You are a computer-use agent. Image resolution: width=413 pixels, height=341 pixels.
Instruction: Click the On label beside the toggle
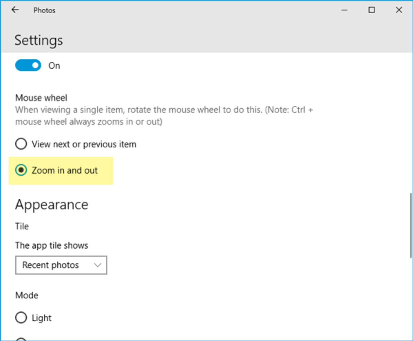pos(54,65)
